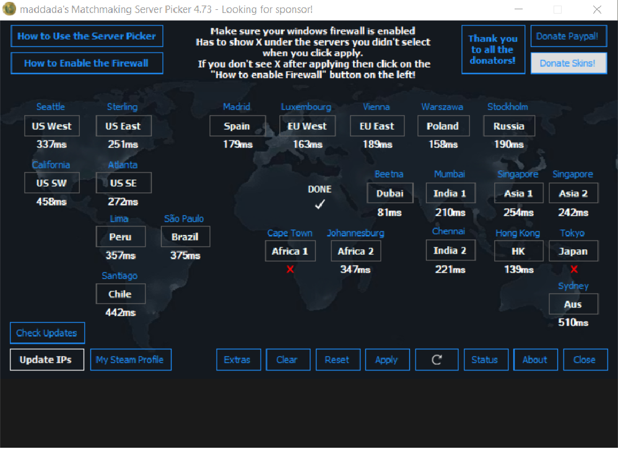Toggle the US West server selection
This screenshot has width=618, height=449.
52,126
